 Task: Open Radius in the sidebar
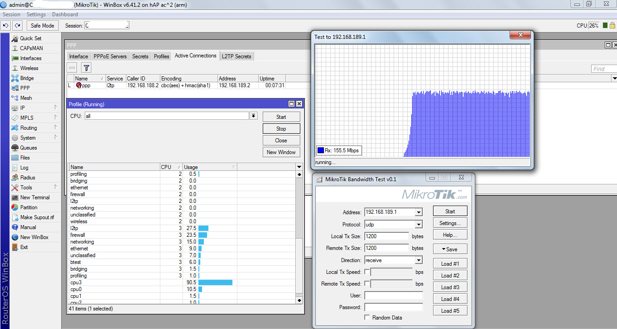28,178
